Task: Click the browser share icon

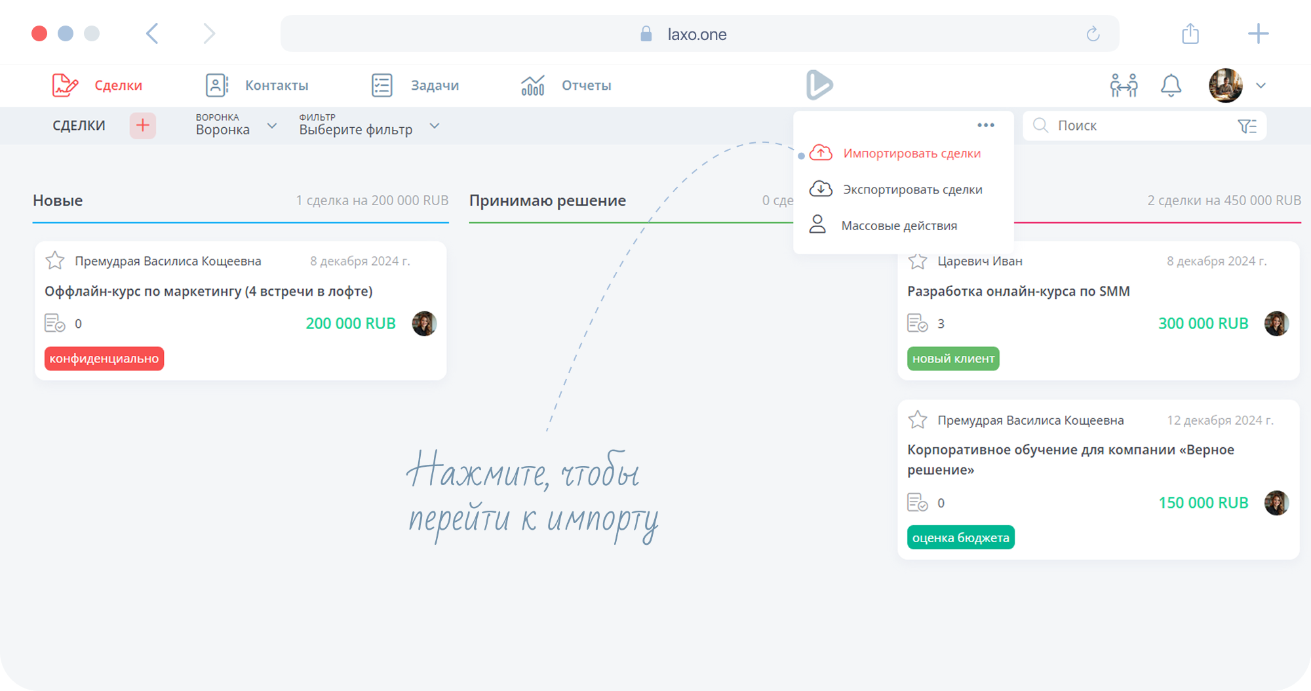Action: [1190, 33]
